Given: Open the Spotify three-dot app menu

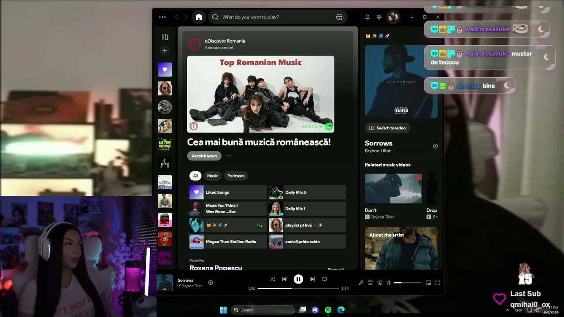Looking at the screenshot, I should tap(162, 17).
